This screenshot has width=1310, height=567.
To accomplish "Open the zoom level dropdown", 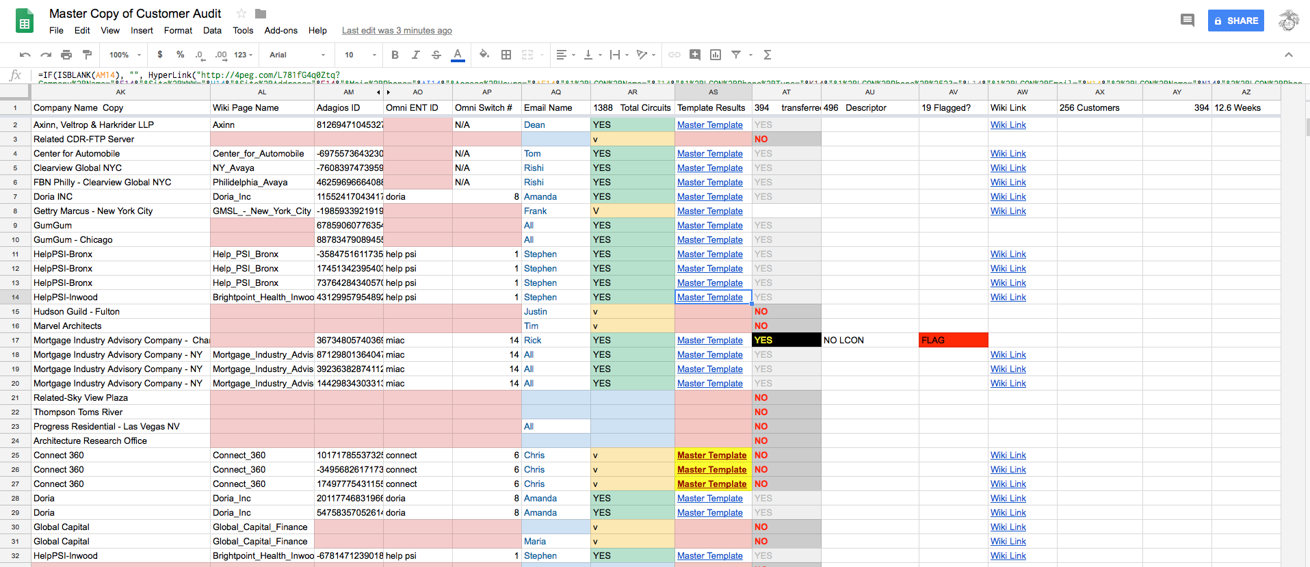I will 125,55.
